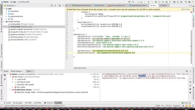
Task: Click the Project Structure folder icon
Action: [190, 2]
